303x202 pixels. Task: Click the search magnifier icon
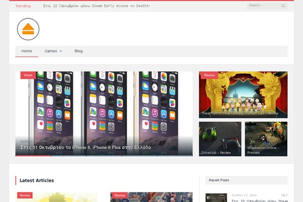(283, 6)
